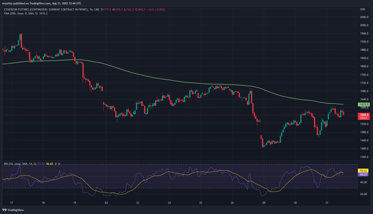The height and width of the screenshot is (214, 373).
Task: Click date label 23 on the time axis
Action: point(138,203)
